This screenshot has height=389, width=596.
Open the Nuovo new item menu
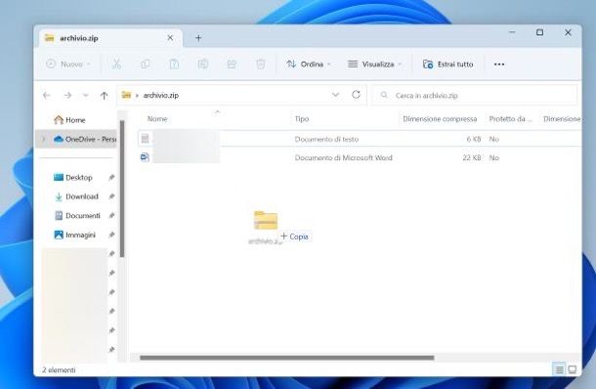point(68,64)
